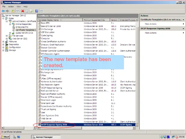
Task: Expand the File Services tree node
Action: [x=7, y=36]
